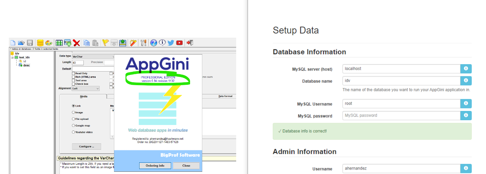Switch to the Media tab
486x174 pixels.
coord(83,96)
